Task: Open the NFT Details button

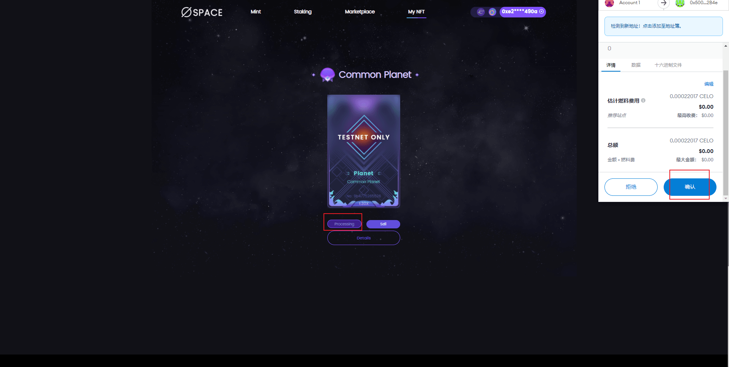Action: [364, 238]
